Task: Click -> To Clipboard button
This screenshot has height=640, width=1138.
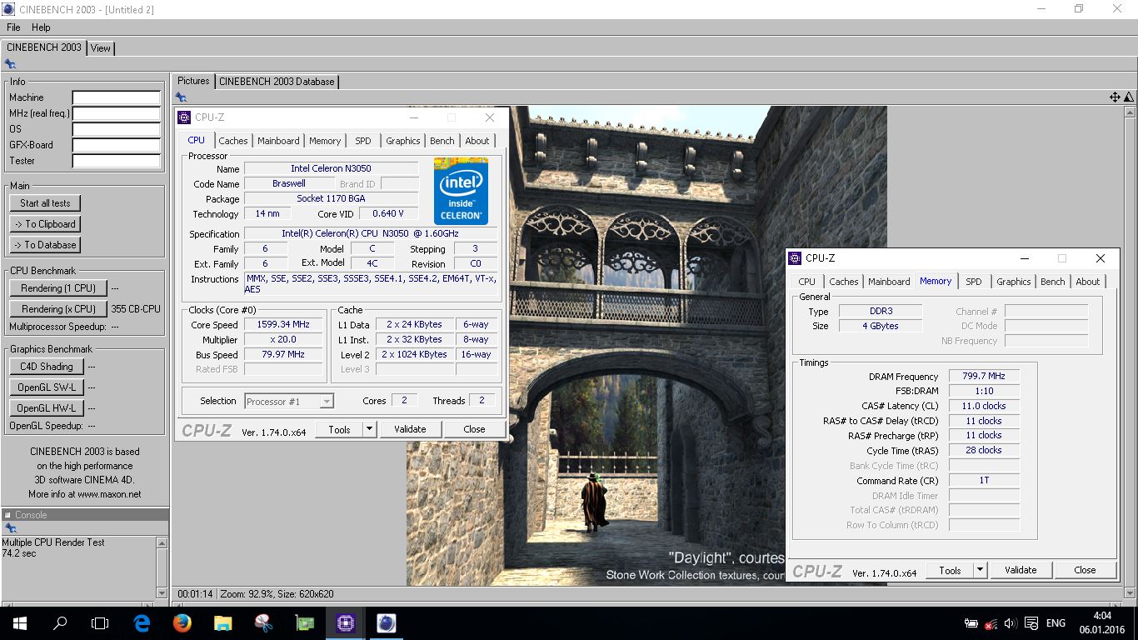Action: [x=45, y=224]
